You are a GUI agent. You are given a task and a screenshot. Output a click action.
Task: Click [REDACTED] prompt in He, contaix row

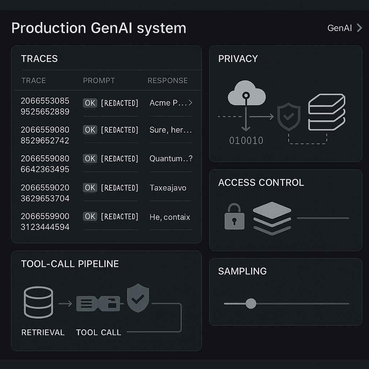click(x=120, y=217)
